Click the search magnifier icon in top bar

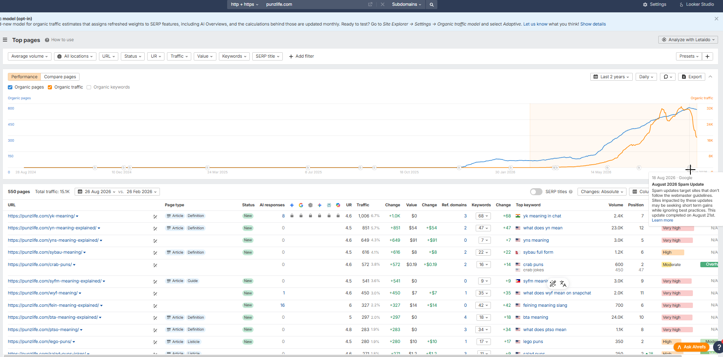432,5
